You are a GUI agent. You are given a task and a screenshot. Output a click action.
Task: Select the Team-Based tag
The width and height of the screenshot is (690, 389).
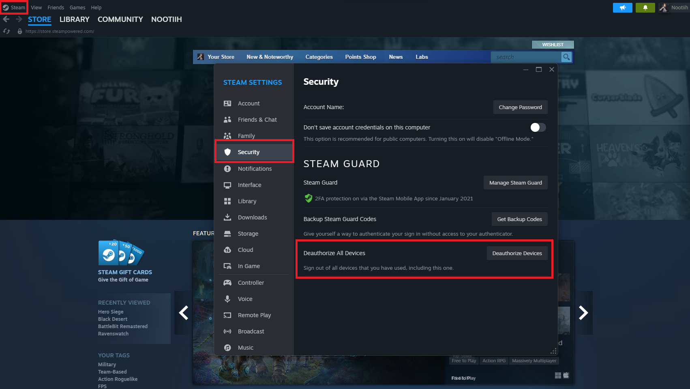pyautogui.click(x=112, y=372)
